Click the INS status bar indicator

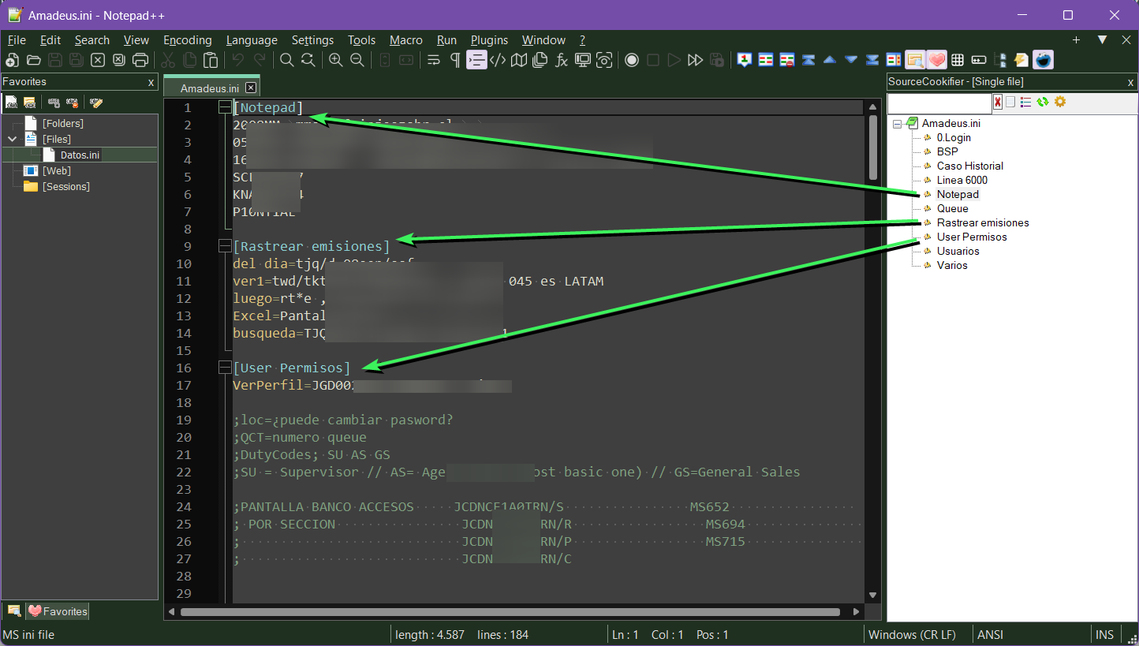[x=1104, y=635]
